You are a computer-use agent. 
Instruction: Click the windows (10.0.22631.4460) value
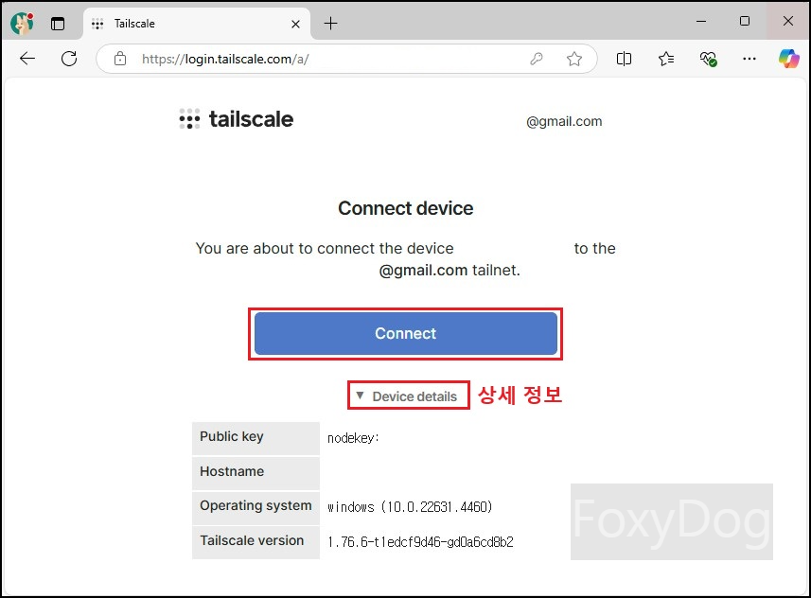click(410, 507)
